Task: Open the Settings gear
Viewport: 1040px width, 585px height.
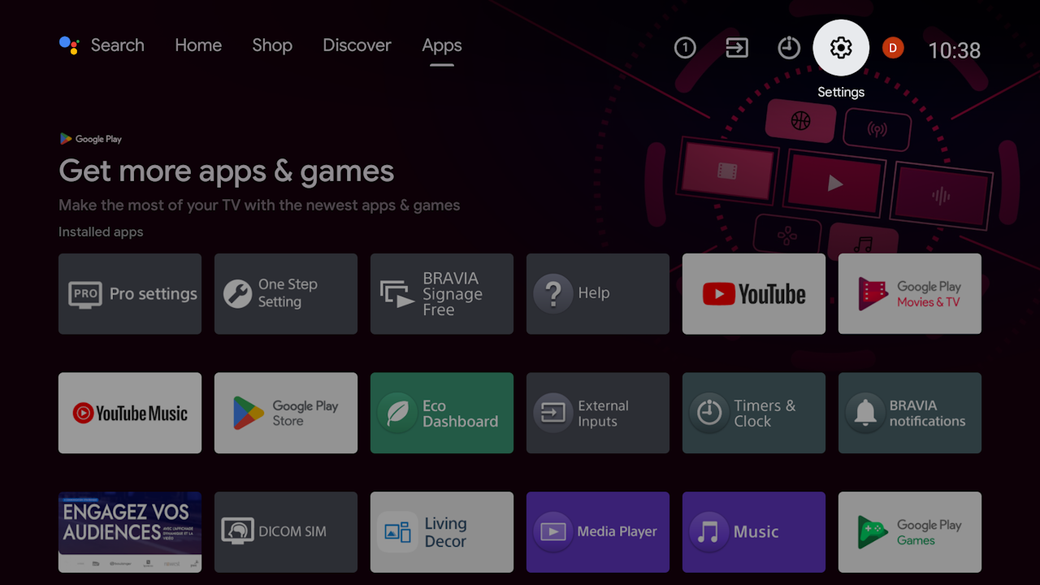Action: [x=841, y=48]
